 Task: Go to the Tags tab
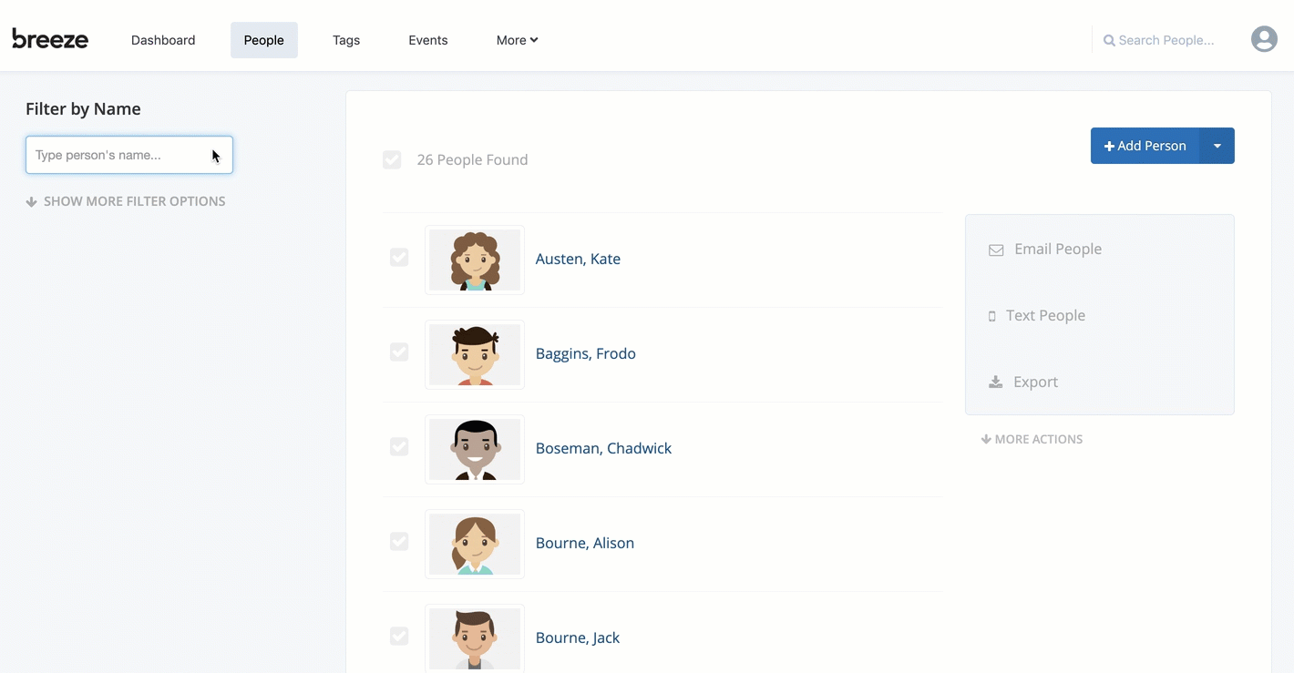(x=346, y=40)
